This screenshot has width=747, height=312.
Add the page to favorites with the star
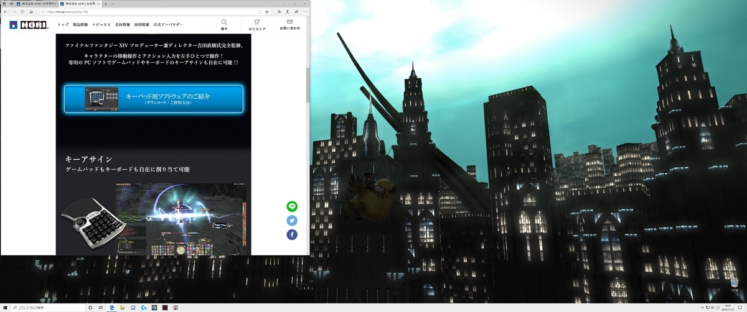[266, 12]
